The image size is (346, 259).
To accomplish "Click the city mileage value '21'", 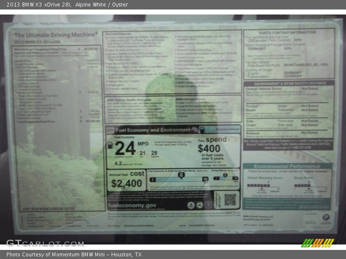I will coord(143,153).
